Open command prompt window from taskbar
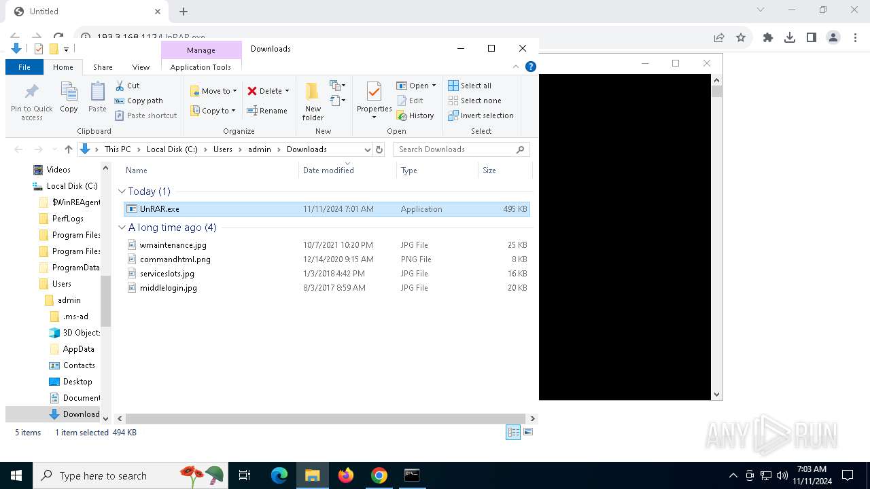 (x=412, y=475)
